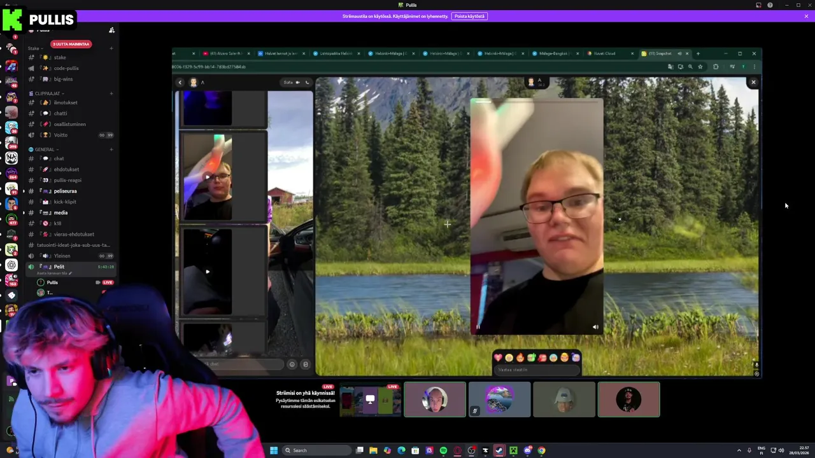Open the vieras-ehdotukset channel

(70, 234)
